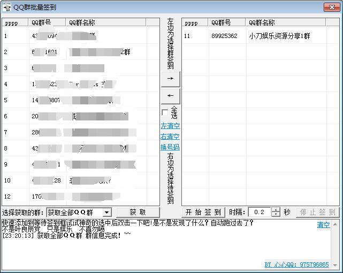The image size is (343, 273).
Task: Decrease interval with spinner down arrow
Action: (276, 214)
